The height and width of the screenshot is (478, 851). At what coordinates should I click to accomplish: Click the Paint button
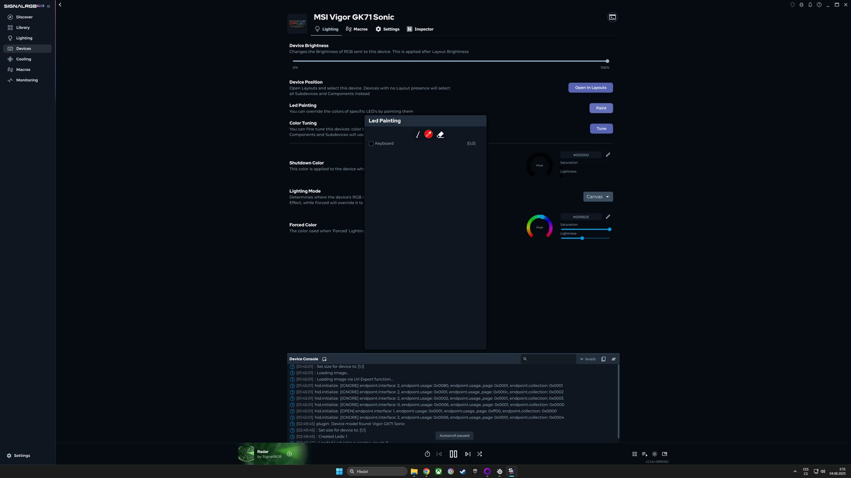coord(601,108)
